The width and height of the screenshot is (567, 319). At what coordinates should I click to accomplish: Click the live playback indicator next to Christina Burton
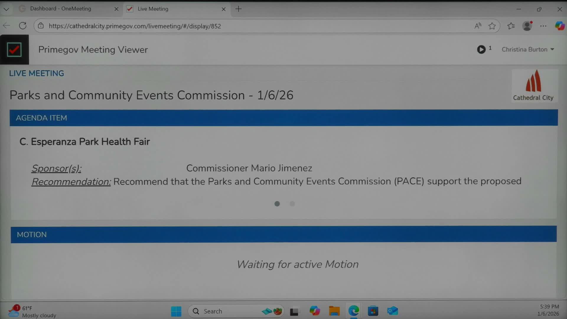point(481,49)
